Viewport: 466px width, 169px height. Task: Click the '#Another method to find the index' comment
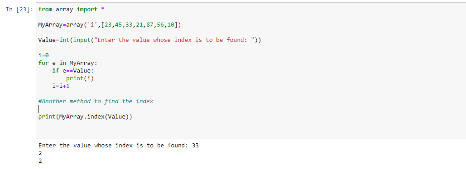point(96,101)
